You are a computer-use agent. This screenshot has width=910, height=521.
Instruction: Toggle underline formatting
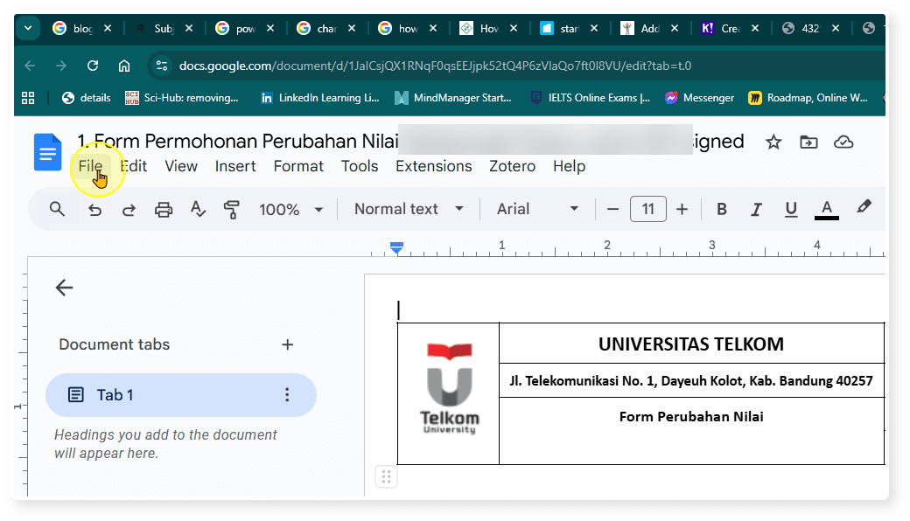pyautogui.click(x=790, y=209)
